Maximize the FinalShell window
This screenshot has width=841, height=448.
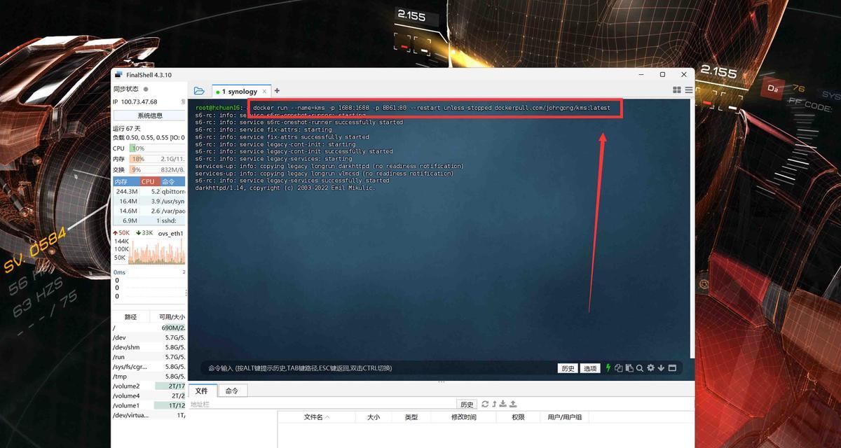[662, 74]
